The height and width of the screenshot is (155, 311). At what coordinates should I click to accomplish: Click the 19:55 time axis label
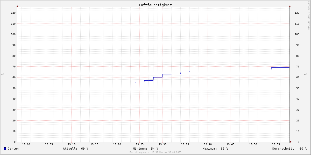pos(276,144)
